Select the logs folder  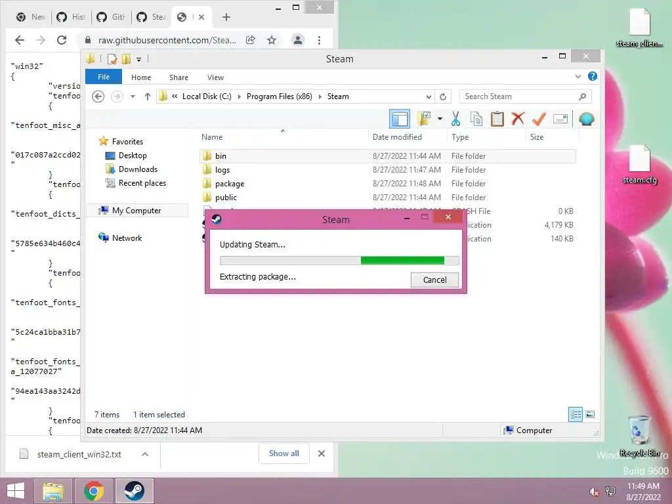(388, 170)
